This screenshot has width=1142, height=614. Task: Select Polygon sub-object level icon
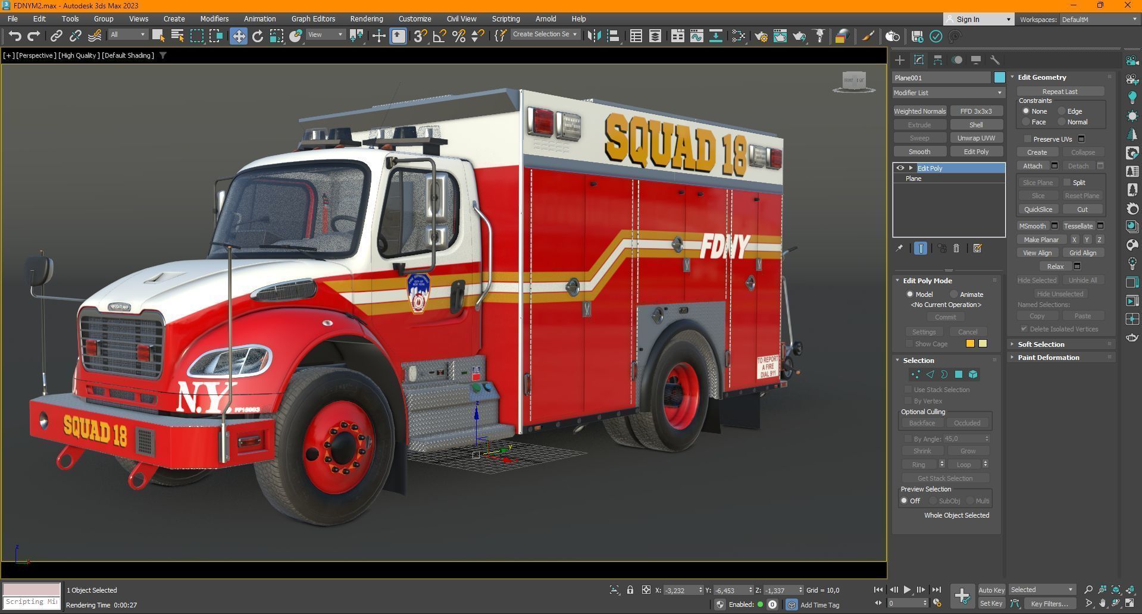click(958, 374)
